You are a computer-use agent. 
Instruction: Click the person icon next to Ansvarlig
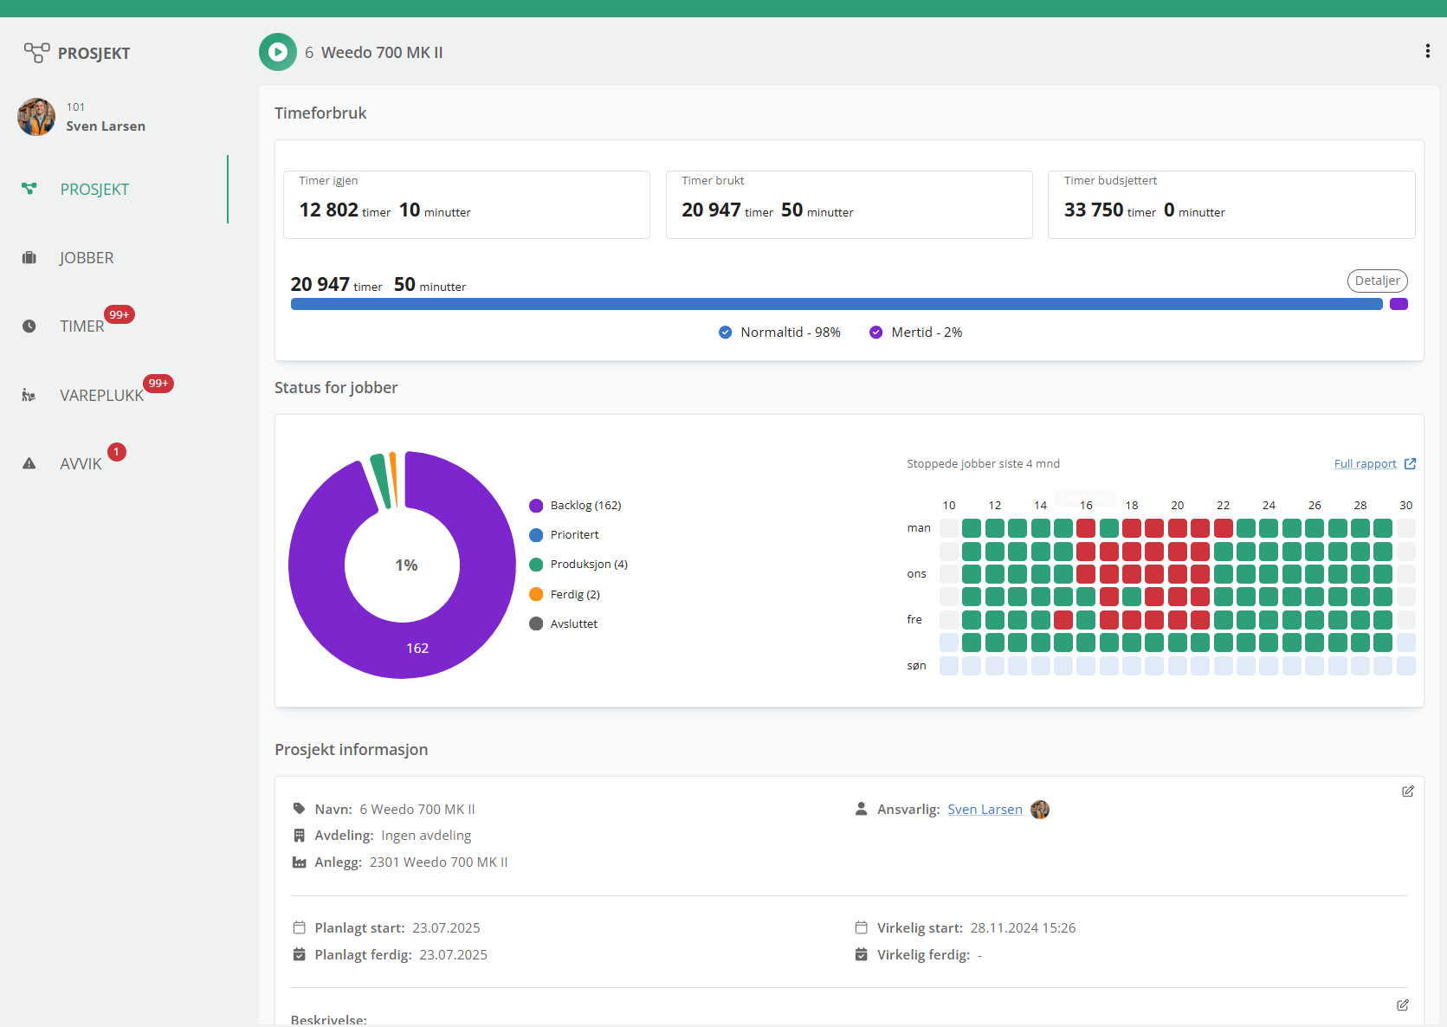(862, 809)
